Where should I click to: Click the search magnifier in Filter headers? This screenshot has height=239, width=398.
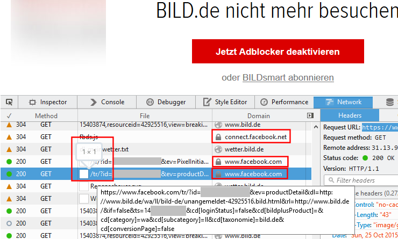coord(331,180)
